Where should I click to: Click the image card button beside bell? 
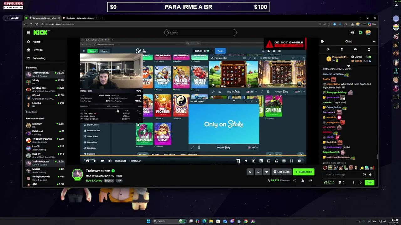pyautogui.click(x=250, y=172)
